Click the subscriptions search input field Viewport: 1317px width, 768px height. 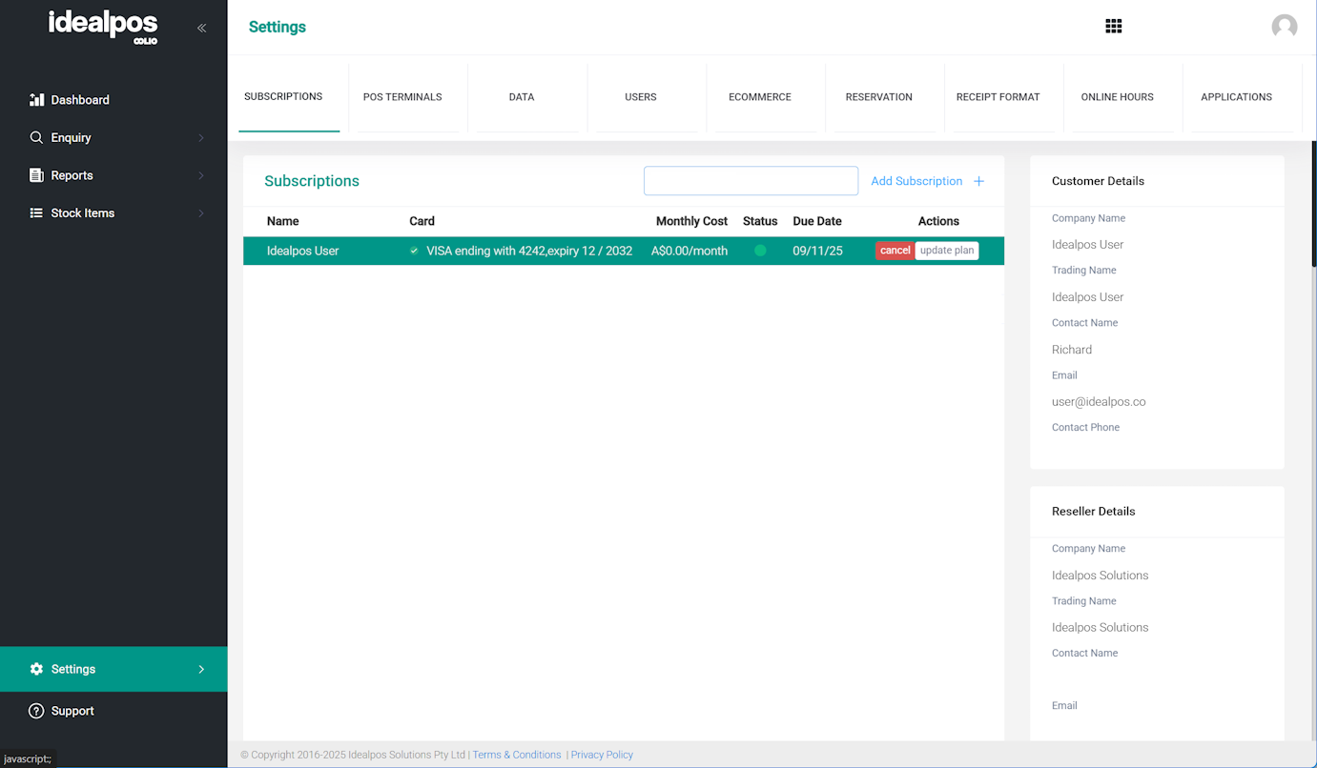pyautogui.click(x=751, y=181)
